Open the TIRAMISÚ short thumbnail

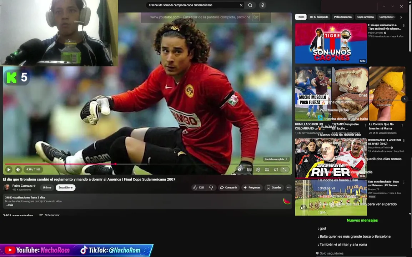[350, 94]
